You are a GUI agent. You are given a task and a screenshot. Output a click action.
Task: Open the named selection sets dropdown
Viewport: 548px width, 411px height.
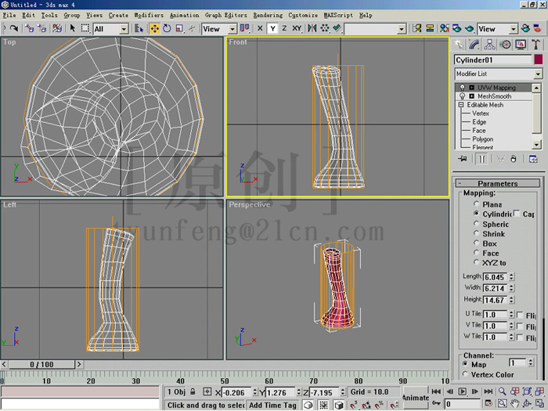click(402, 29)
